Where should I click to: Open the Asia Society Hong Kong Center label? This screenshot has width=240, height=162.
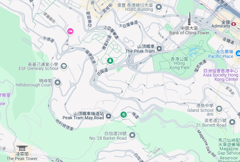pos(221,75)
